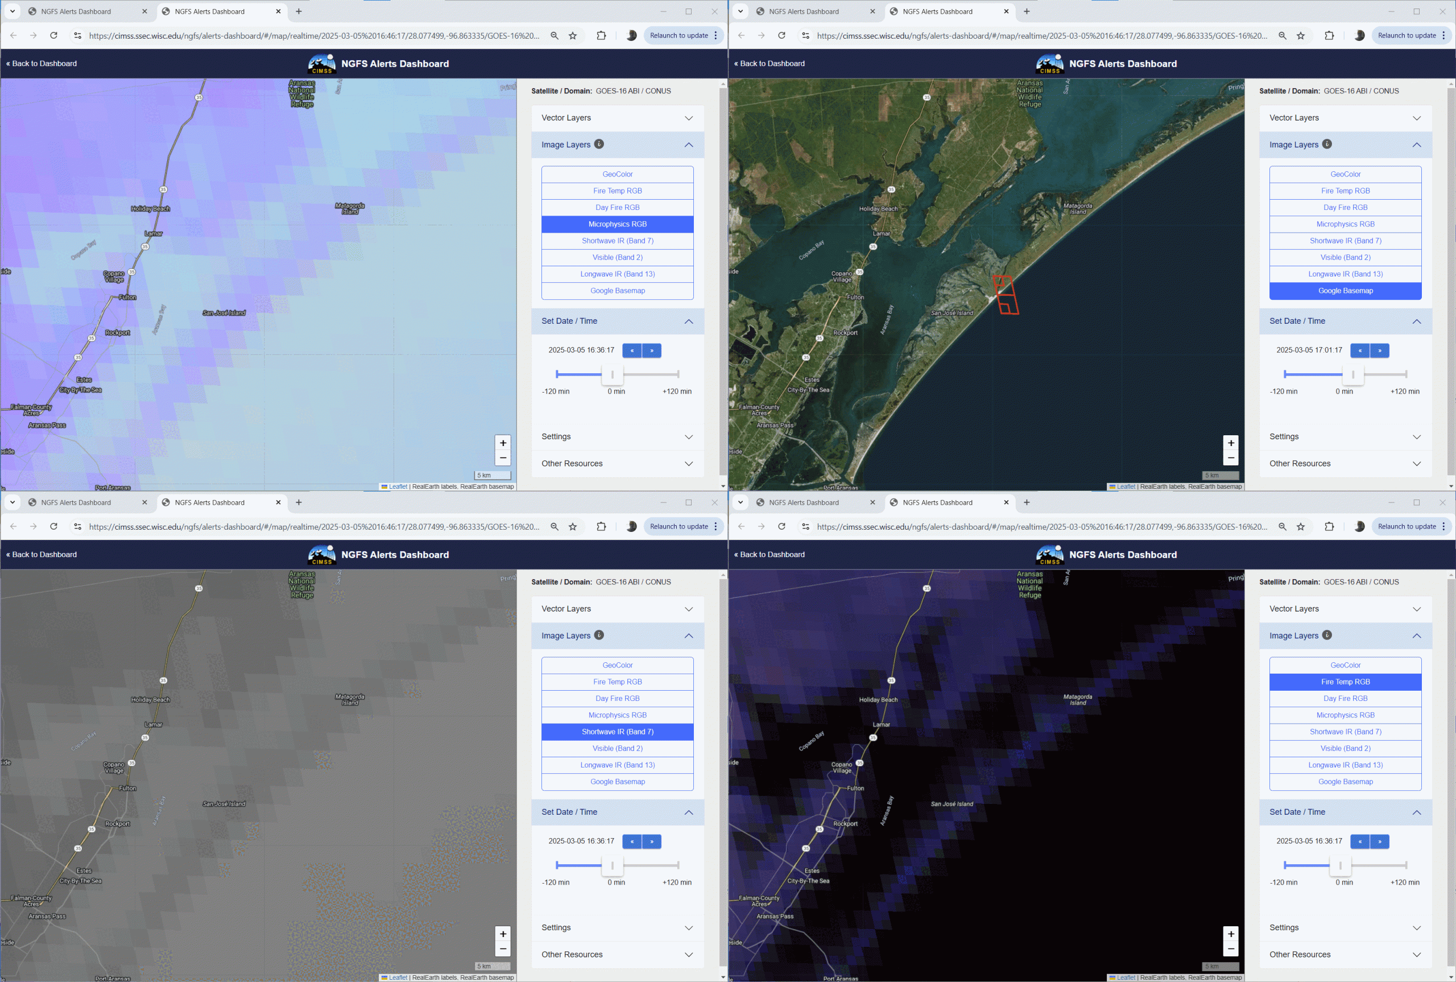Expand Vector Layers in the Microphysics RGB window
1456x982 pixels.
[x=617, y=118]
